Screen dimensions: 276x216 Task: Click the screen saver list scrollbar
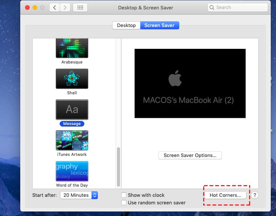[118, 165]
